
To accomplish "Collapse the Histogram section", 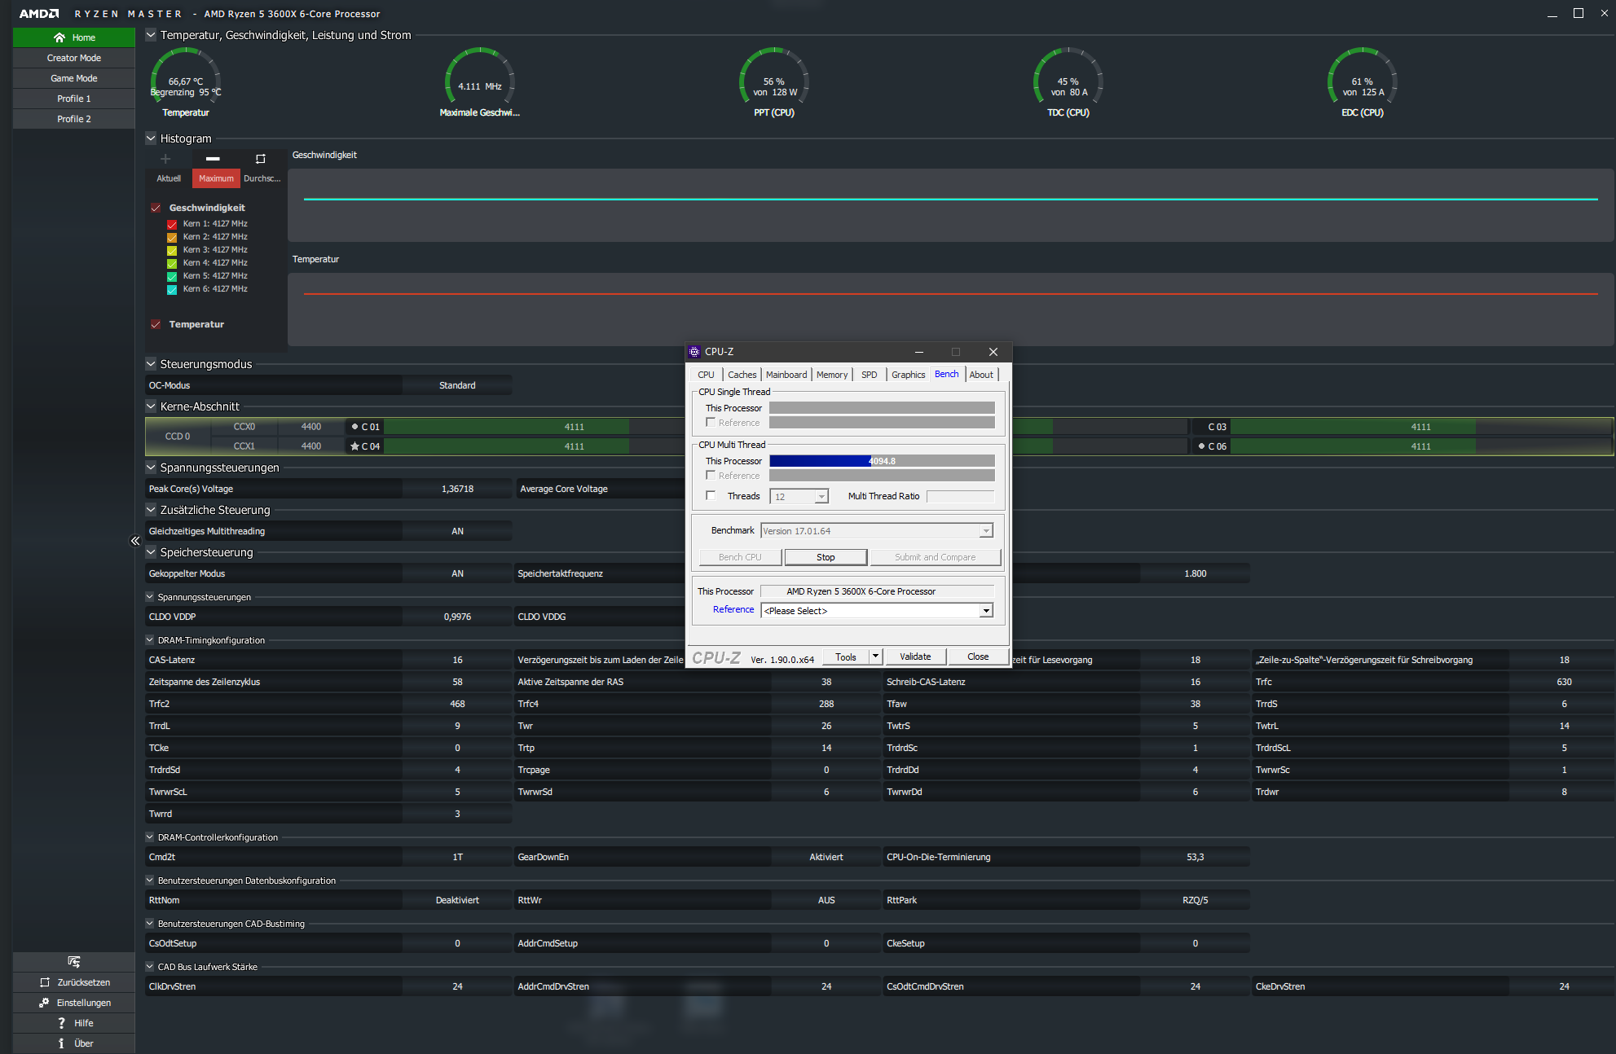I will [151, 138].
